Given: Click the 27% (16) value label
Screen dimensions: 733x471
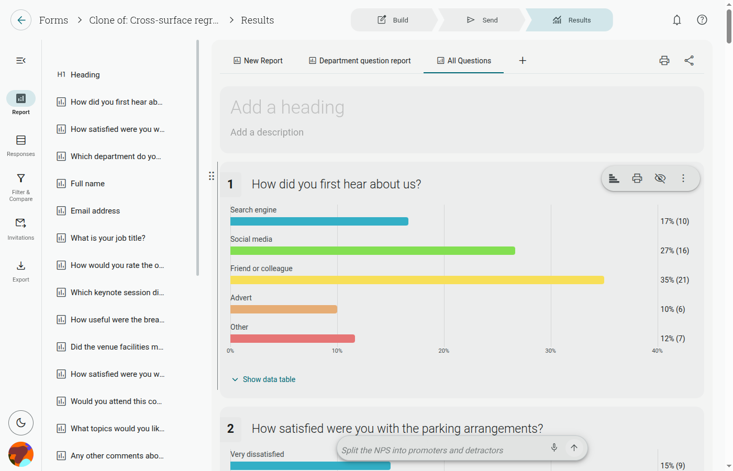Looking at the screenshot, I should [x=675, y=251].
